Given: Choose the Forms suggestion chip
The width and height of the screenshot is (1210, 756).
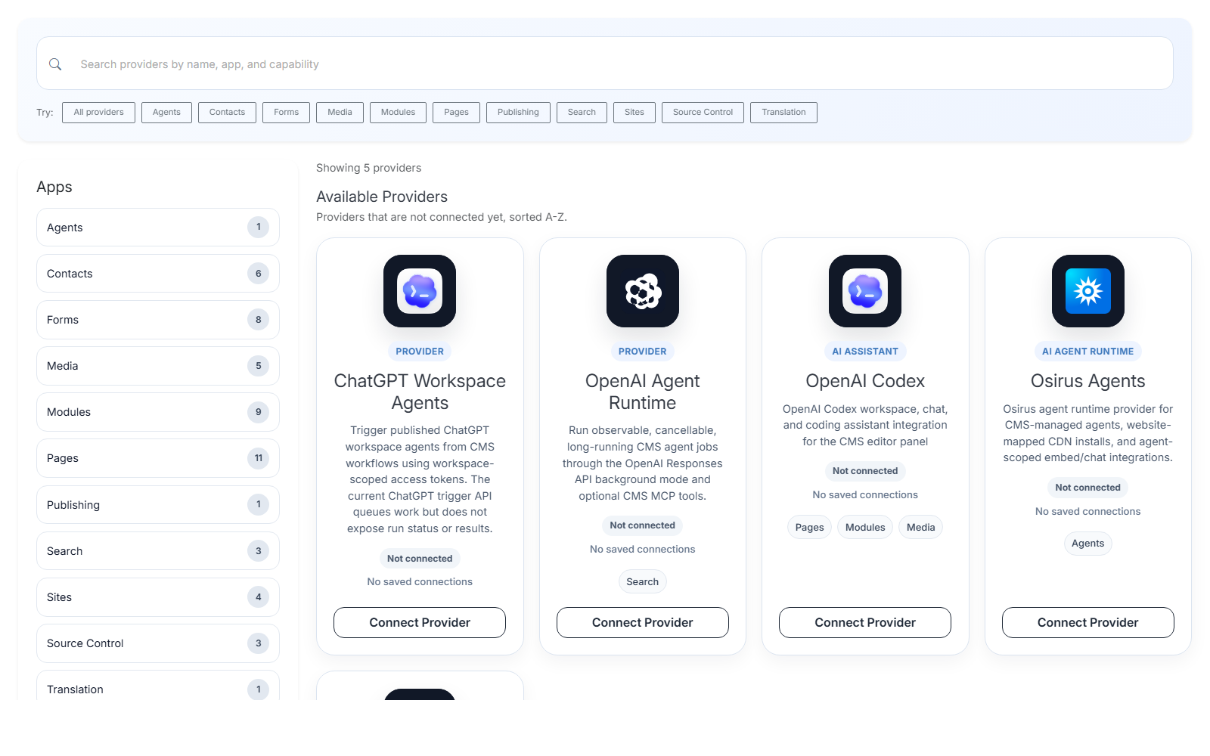Looking at the screenshot, I should [x=286, y=113].
